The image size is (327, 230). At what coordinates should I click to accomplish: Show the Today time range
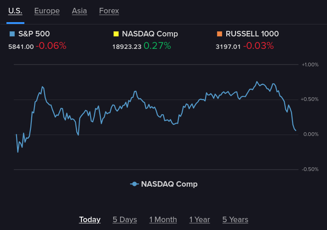(90, 219)
